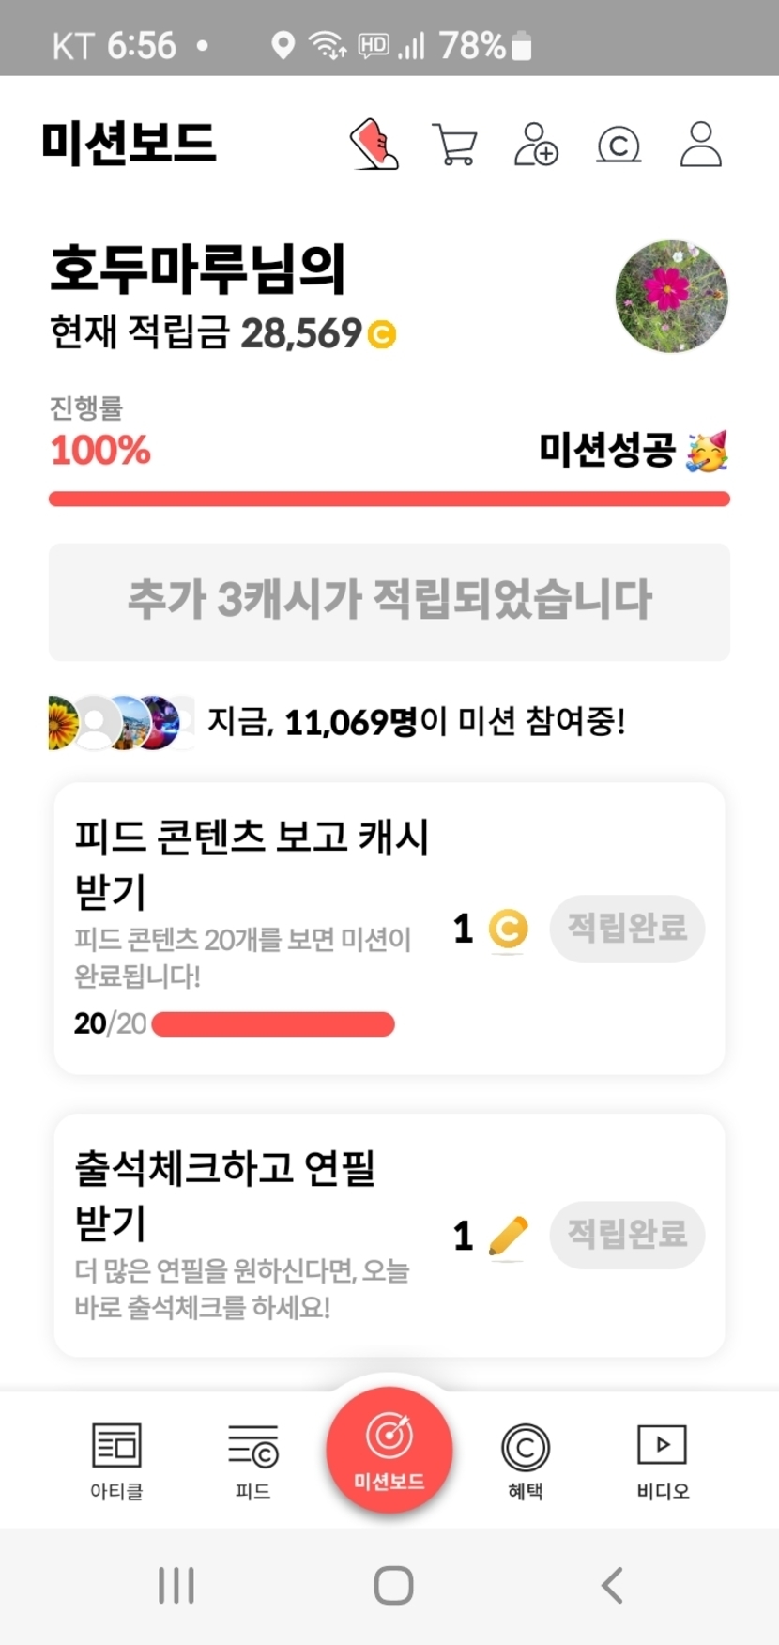Switch to the 아티클 tab

coord(116,1459)
